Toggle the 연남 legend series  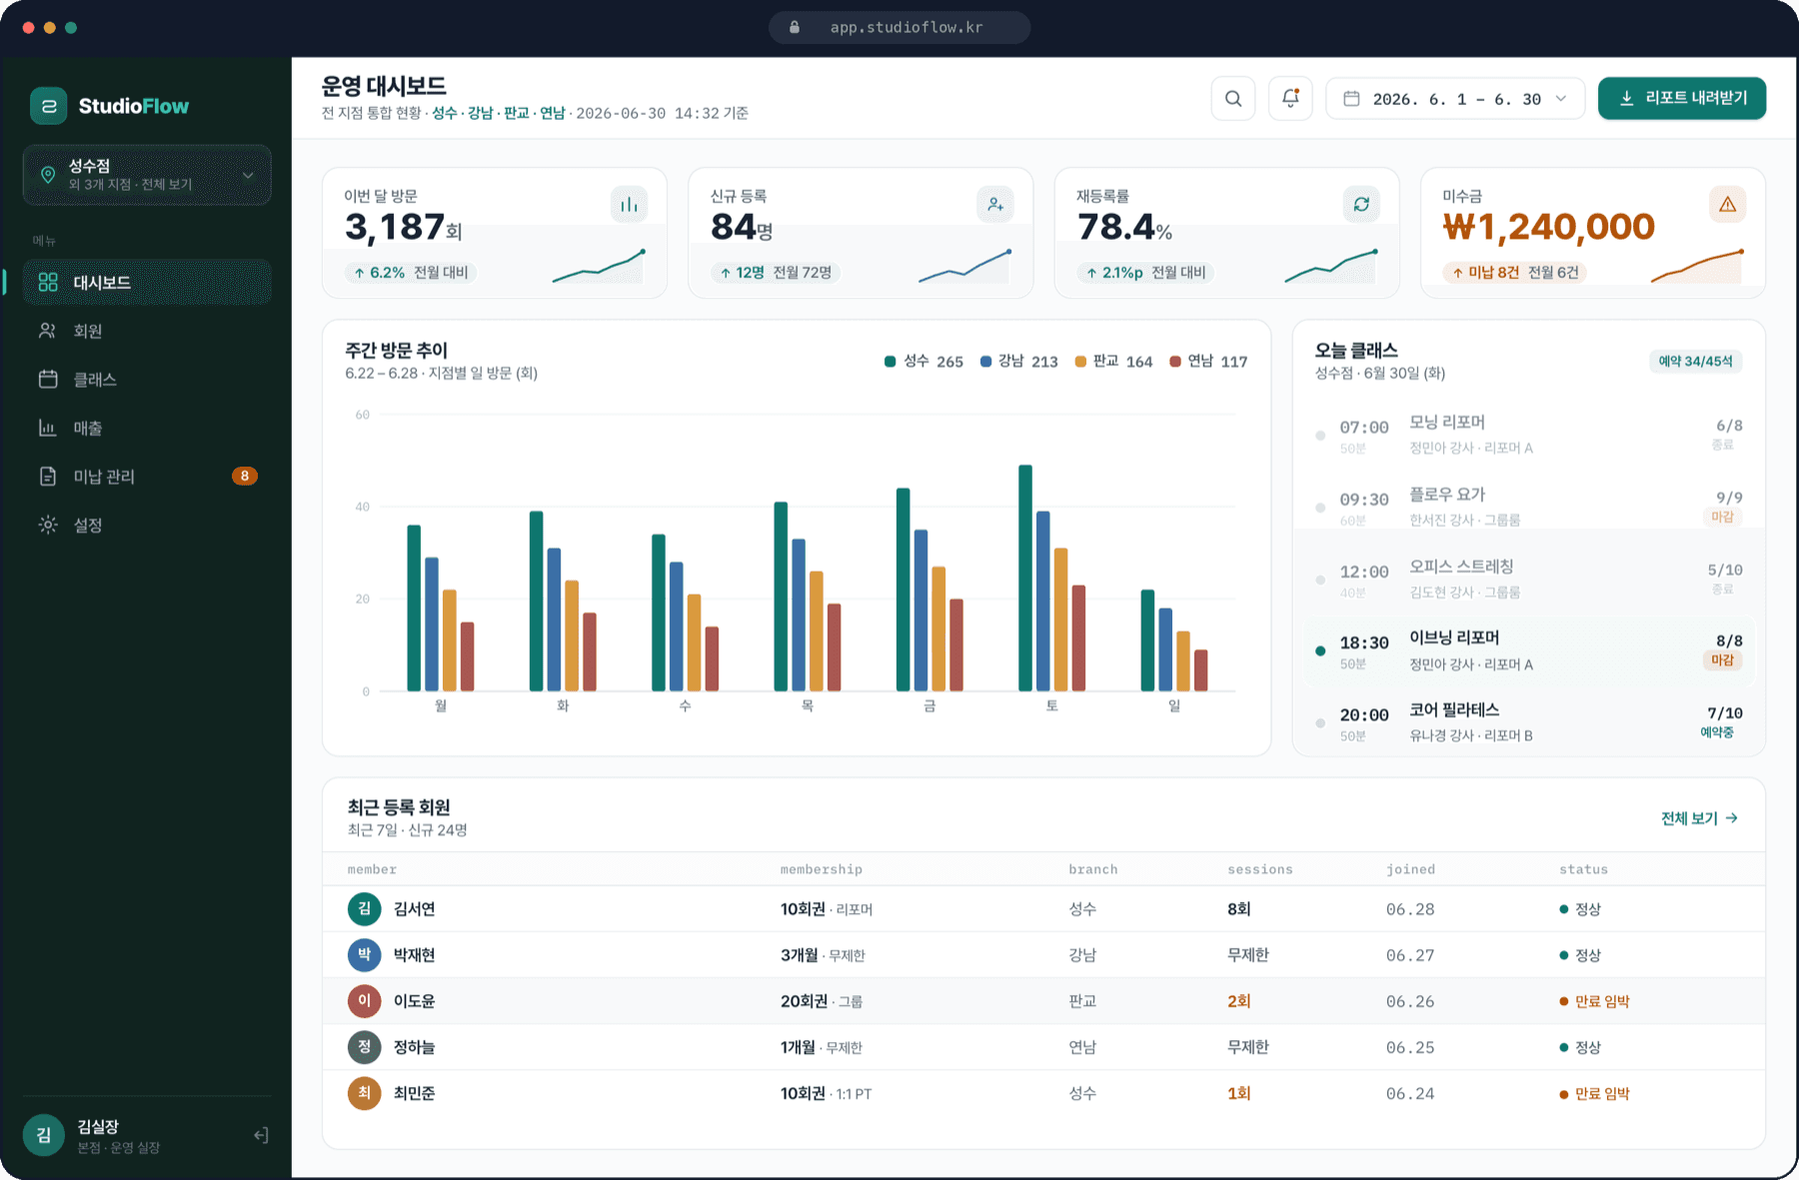point(1208,362)
